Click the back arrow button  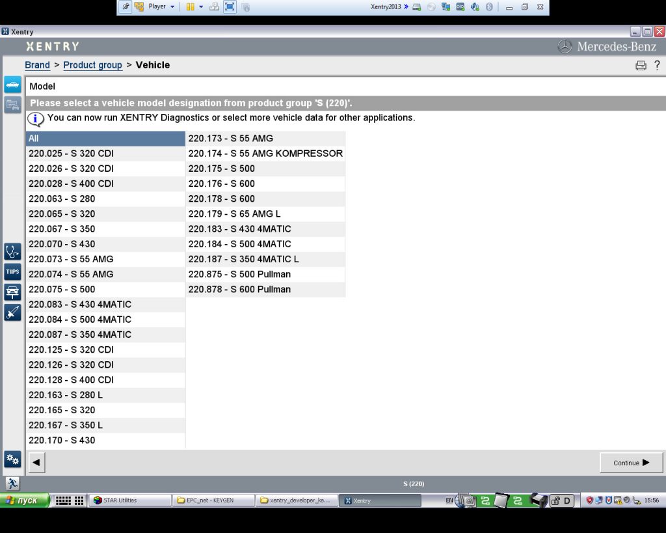pyautogui.click(x=36, y=463)
